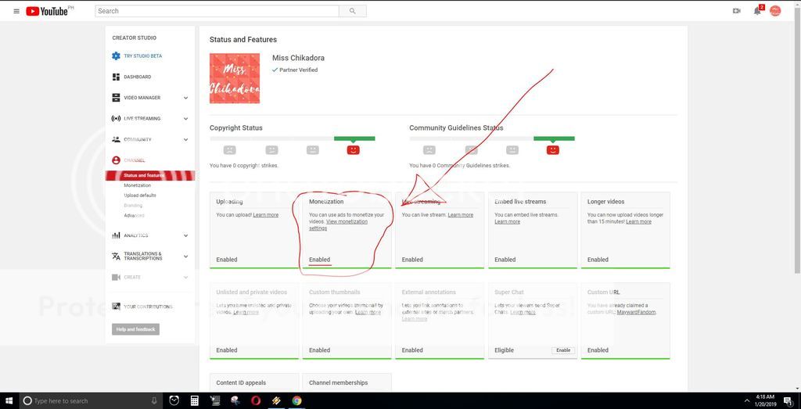Click the upload video camera icon
The height and width of the screenshot is (409, 801).
[736, 11]
